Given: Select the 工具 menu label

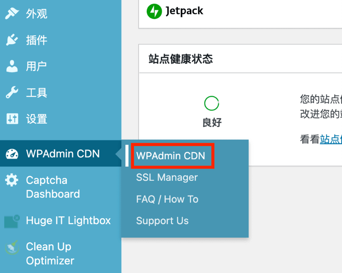Looking at the screenshot, I should 37,92.
